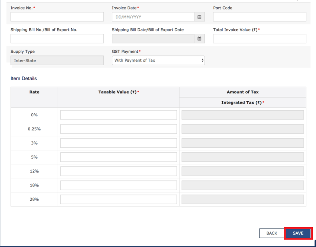
Task: Click Taxable Value field for 0% rate
Action: [119, 115]
